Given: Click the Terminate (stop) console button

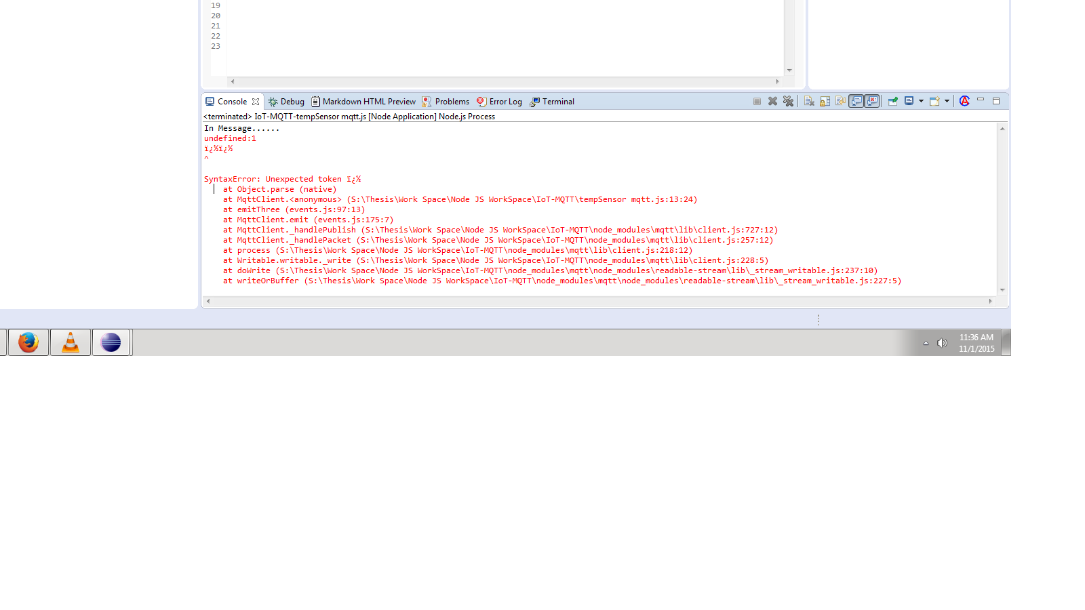Looking at the screenshot, I should click(x=757, y=102).
